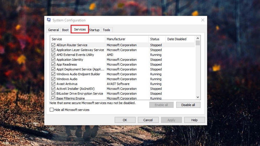Close the System Configuration dialog
The height and width of the screenshot is (146, 260).
coord(203,20)
